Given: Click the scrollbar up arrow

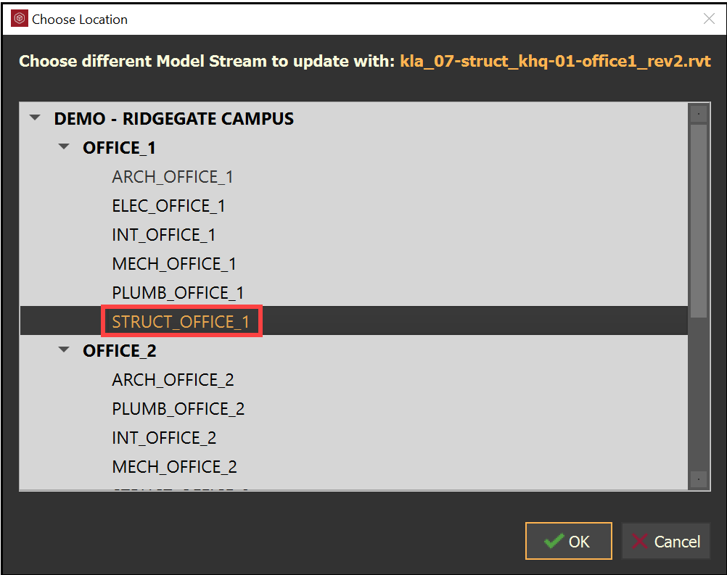Looking at the screenshot, I should (698, 113).
